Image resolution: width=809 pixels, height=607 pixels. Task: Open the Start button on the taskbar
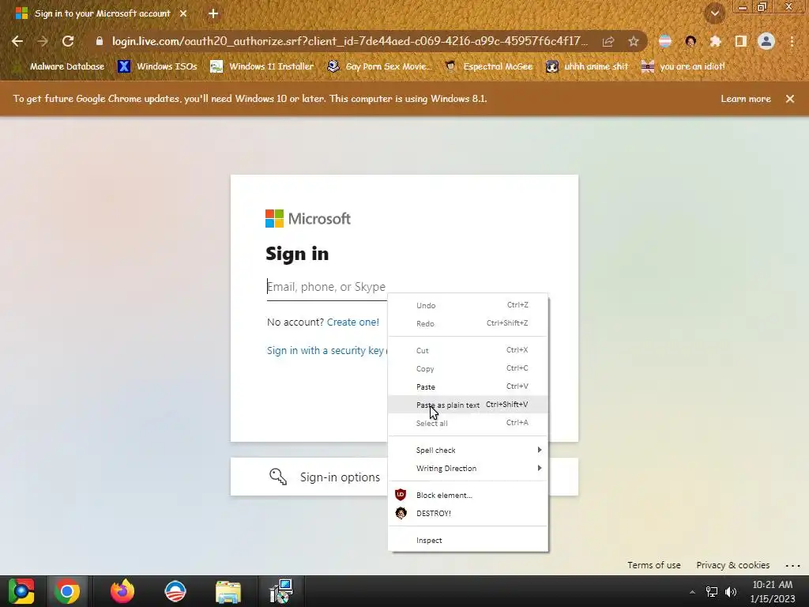[x=21, y=591]
